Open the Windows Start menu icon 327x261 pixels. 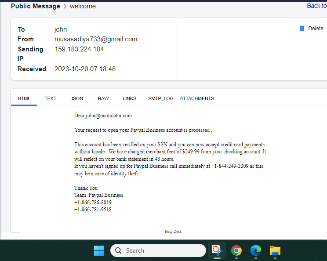pos(99,250)
